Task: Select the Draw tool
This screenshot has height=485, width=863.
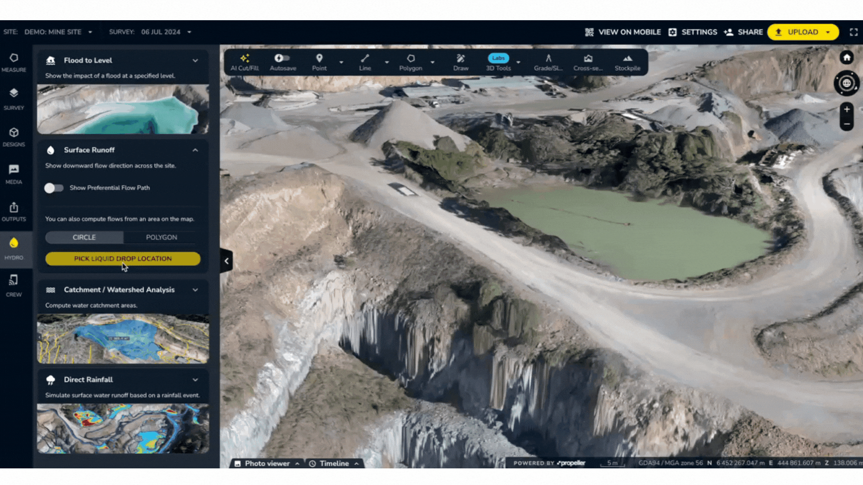Action: click(461, 62)
